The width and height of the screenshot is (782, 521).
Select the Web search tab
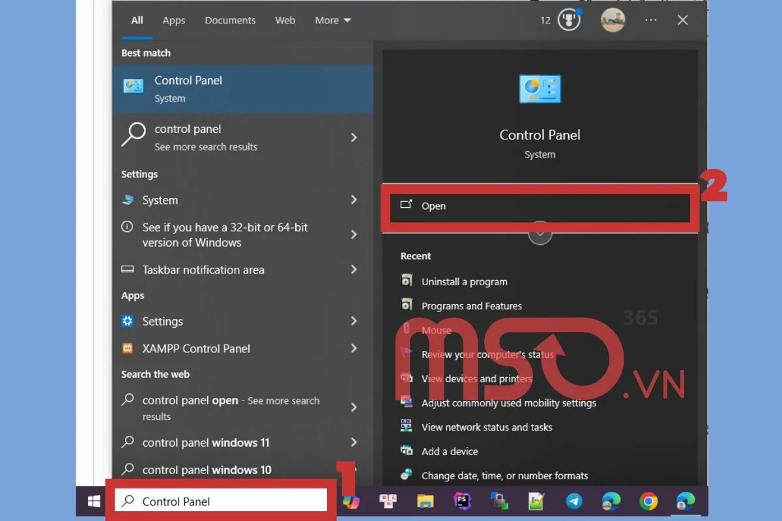pos(285,20)
